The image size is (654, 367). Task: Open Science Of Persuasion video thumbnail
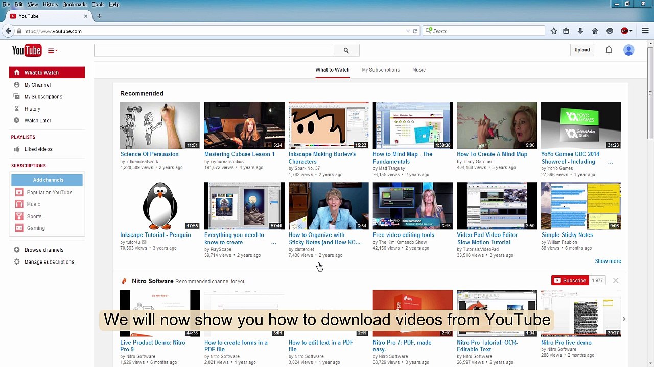point(160,125)
